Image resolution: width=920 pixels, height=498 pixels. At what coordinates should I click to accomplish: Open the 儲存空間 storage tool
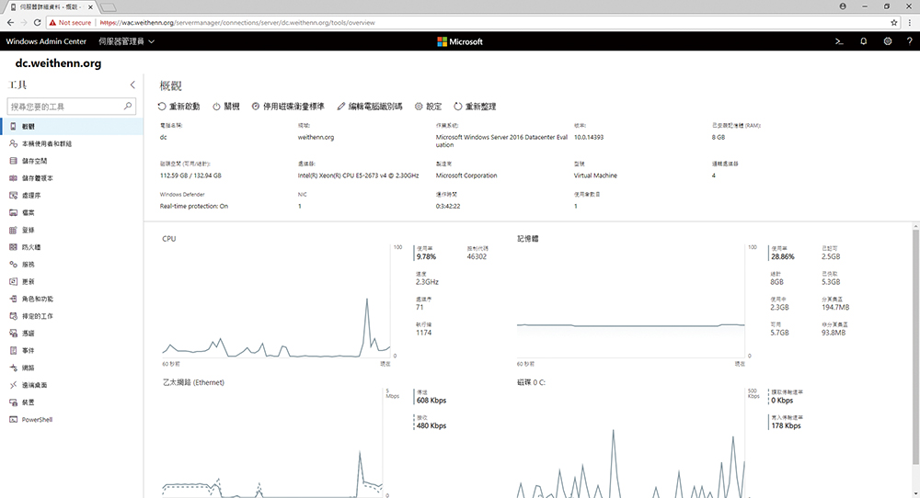click(x=71, y=161)
